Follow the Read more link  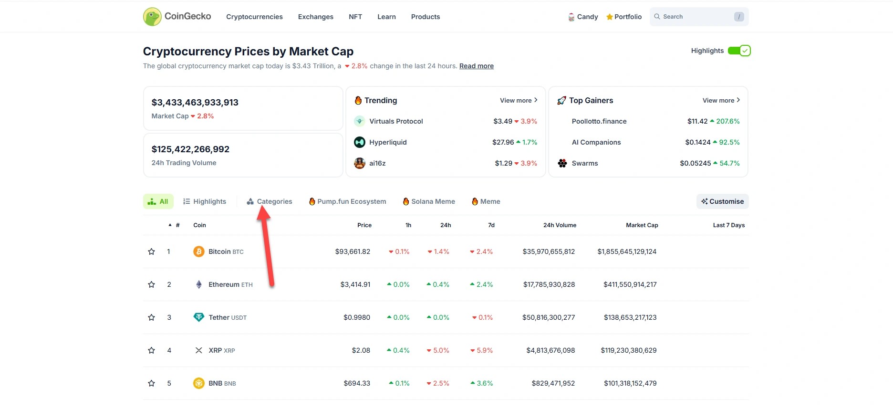476,66
